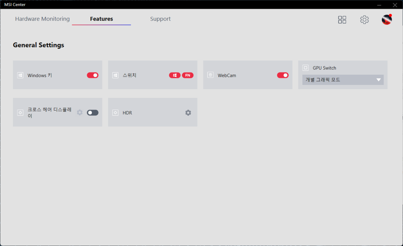Click the user profile avatar
The image size is (403, 246).
click(x=387, y=20)
